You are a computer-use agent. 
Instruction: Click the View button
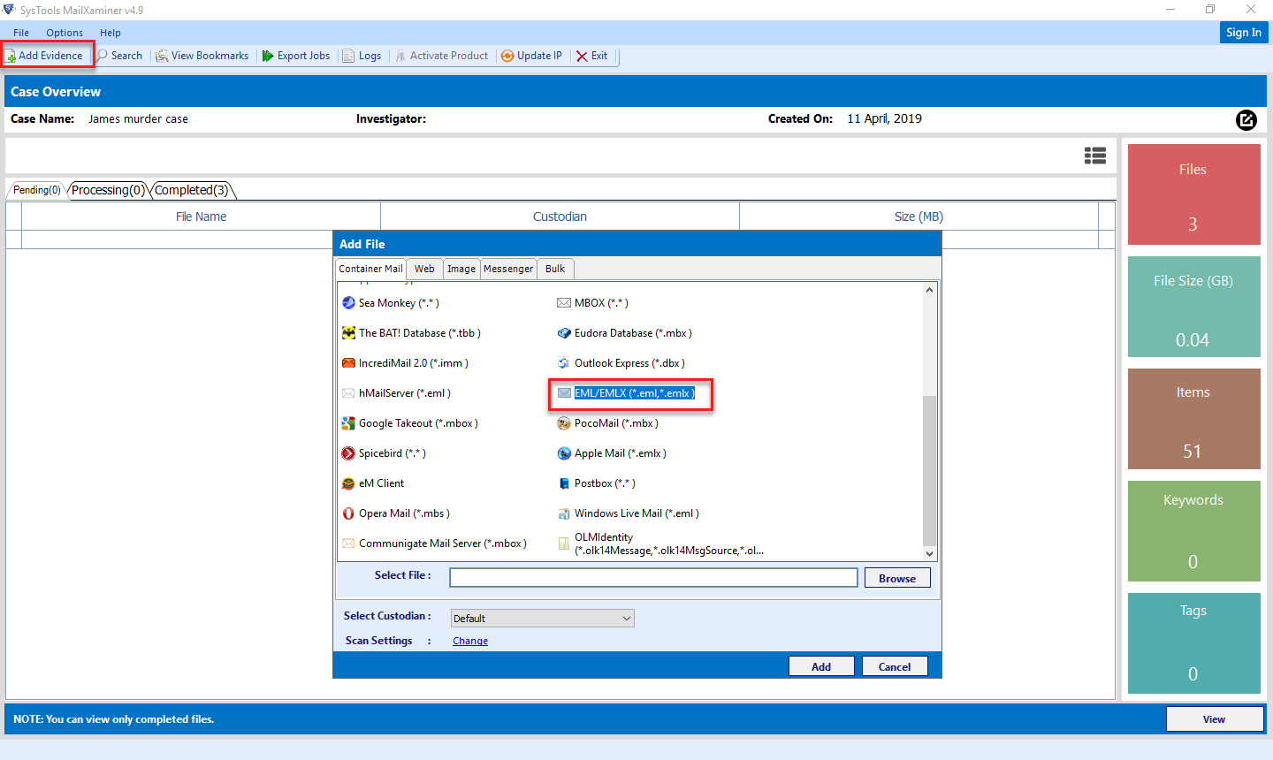tap(1215, 719)
